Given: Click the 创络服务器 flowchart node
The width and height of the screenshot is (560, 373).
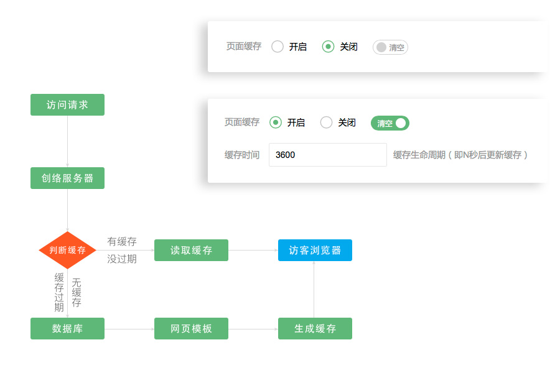Looking at the screenshot, I should 67,178.
